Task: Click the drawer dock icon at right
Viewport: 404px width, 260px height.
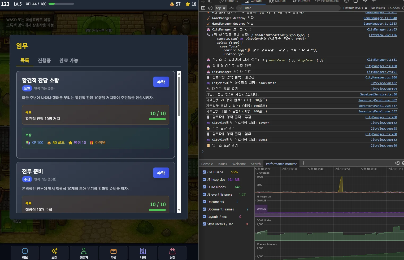Action: point(397,163)
